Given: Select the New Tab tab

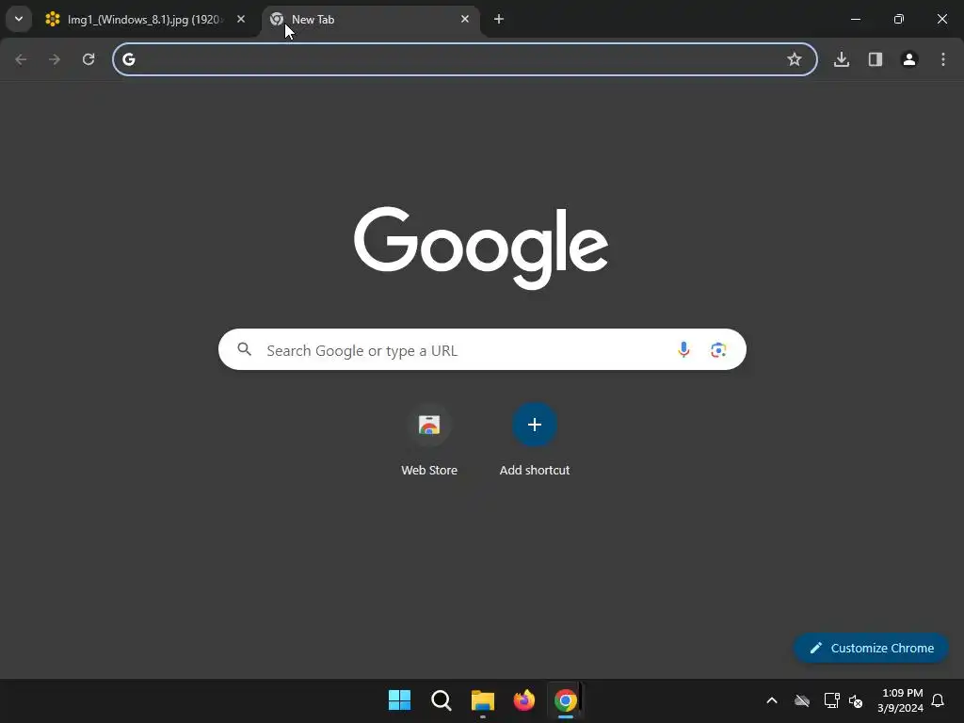Looking at the screenshot, I should pyautogui.click(x=372, y=20).
